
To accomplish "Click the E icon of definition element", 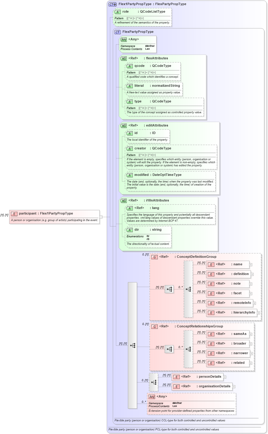I will [x=211, y=274].
